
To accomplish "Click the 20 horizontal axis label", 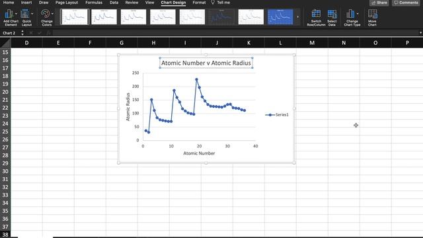I will [199, 146].
